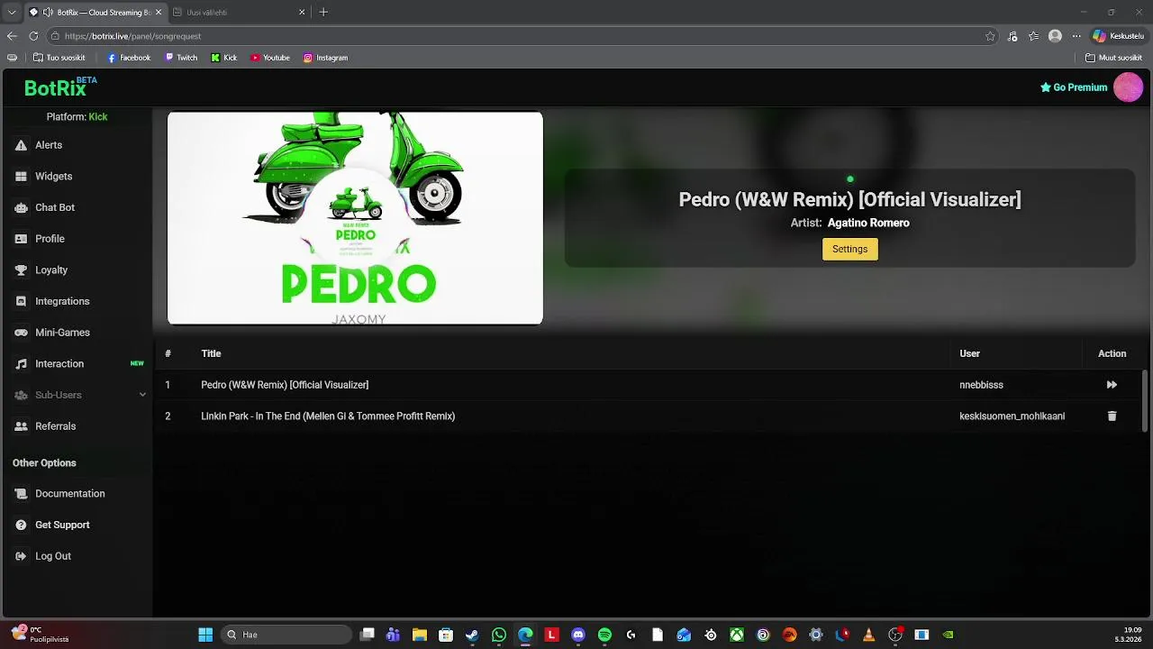
Task: Open the weather widget in taskbar
Action: click(x=41, y=635)
